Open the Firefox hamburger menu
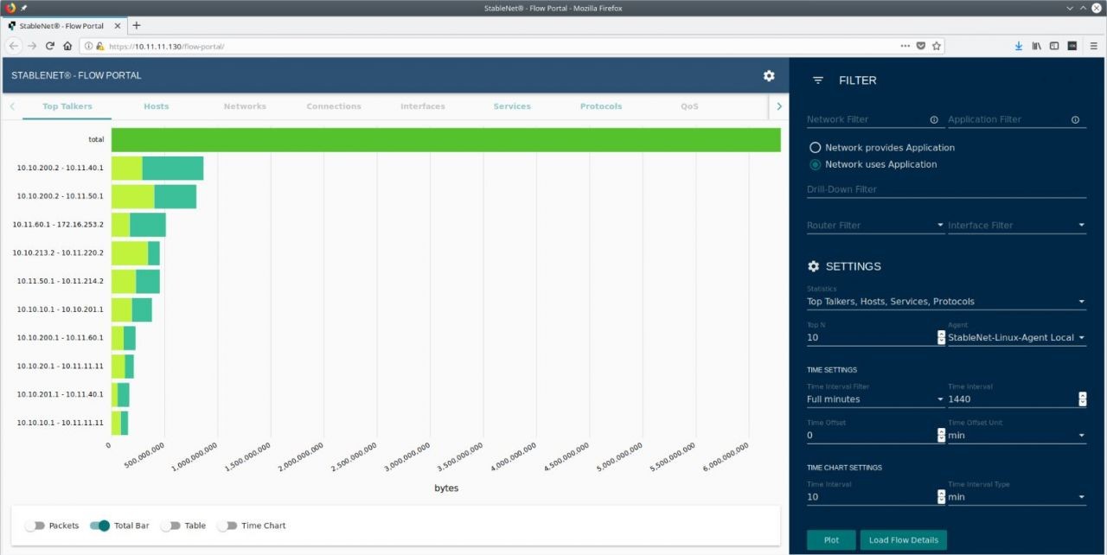 [1094, 46]
